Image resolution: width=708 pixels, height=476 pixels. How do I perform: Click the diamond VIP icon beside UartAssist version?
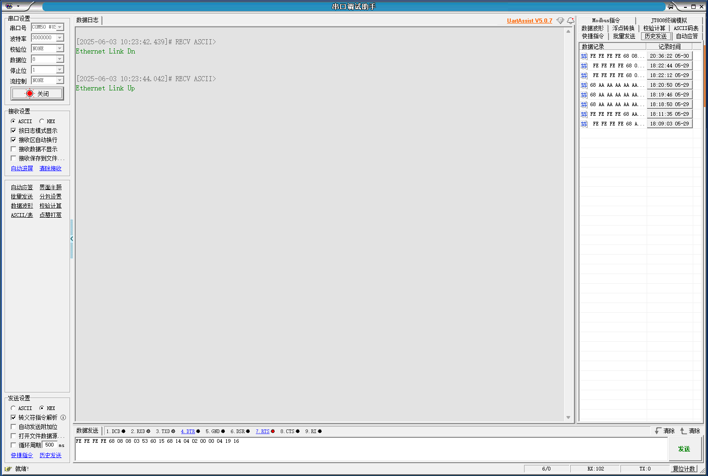tap(560, 21)
